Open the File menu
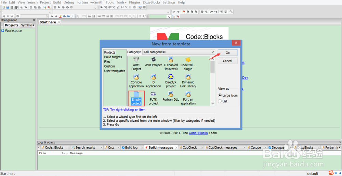The image size is (342, 176). [x=4, y=2]
